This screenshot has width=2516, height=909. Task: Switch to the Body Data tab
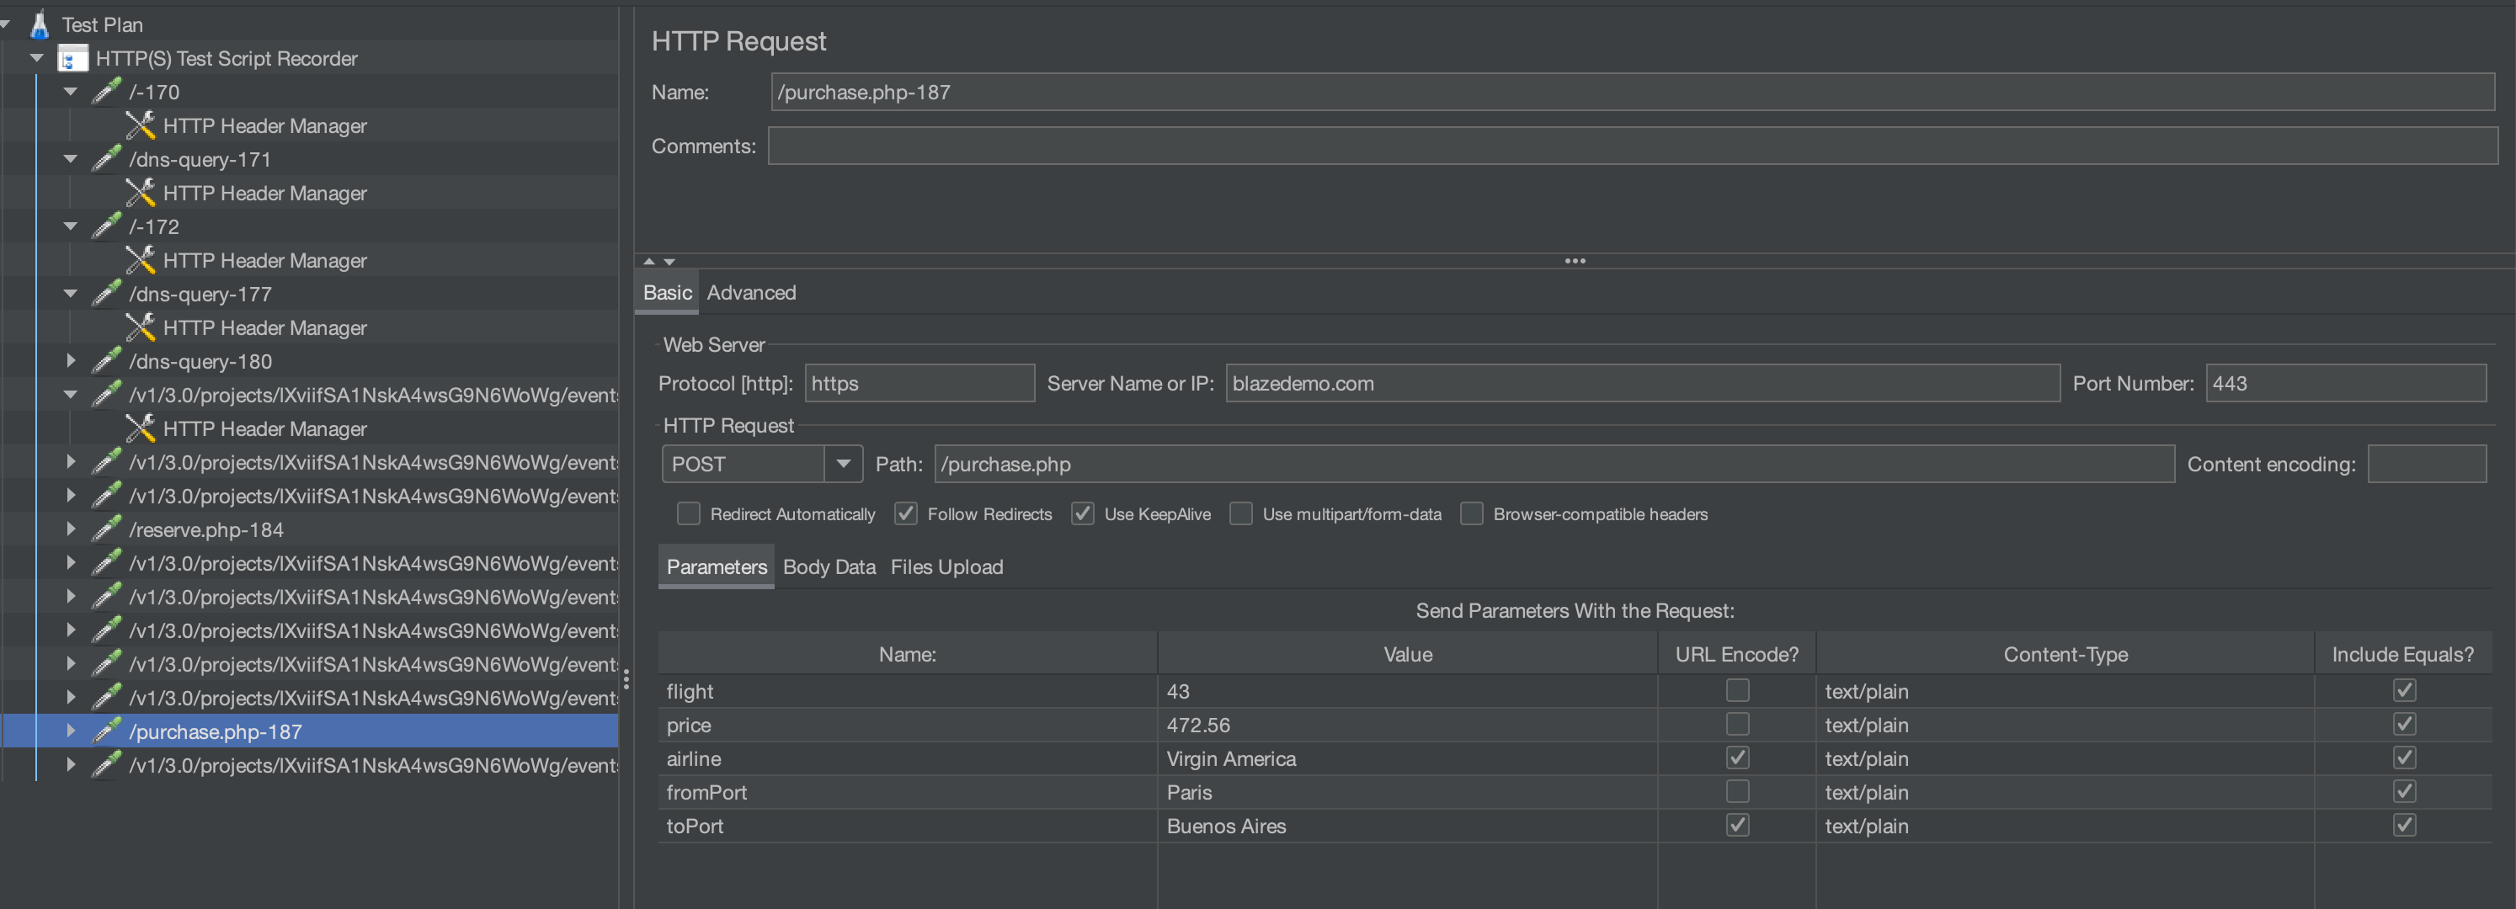[828, 566]
